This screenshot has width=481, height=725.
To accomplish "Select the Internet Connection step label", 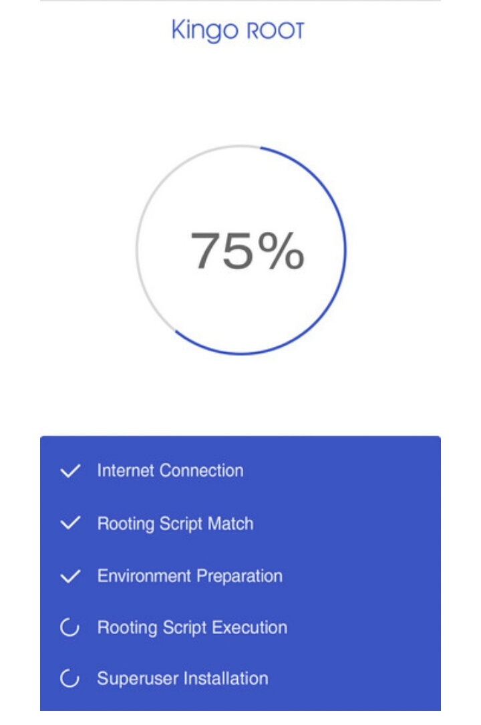I will tap(170, 470).
